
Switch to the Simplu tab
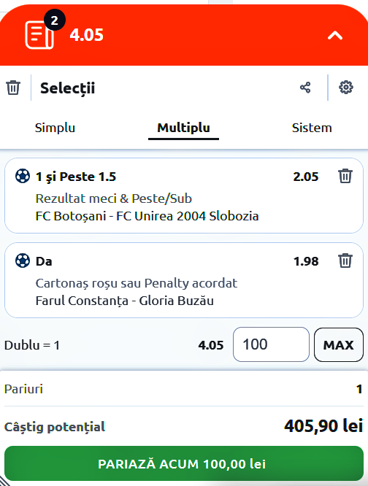pyautogui.click(x=55, y=128)
